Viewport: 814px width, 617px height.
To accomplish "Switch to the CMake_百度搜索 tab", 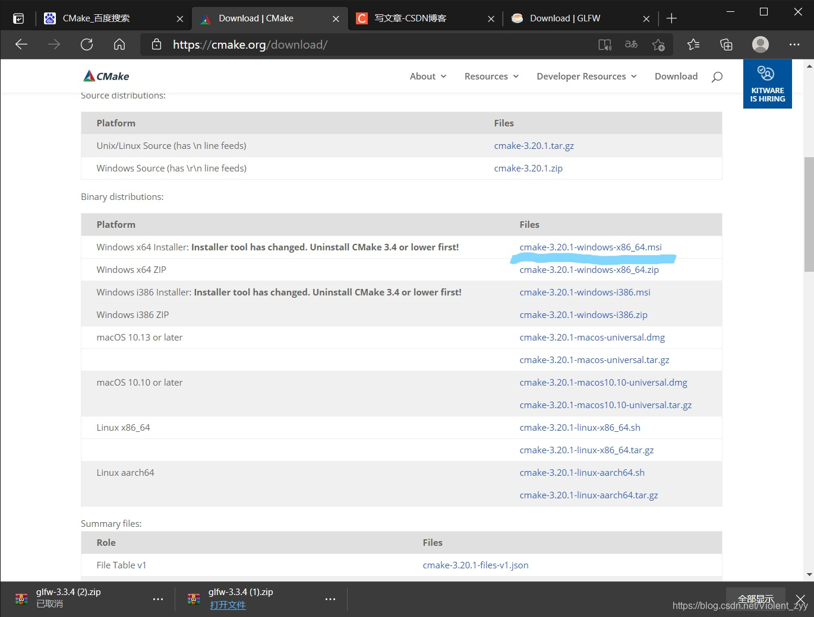I will click(113, 18).
